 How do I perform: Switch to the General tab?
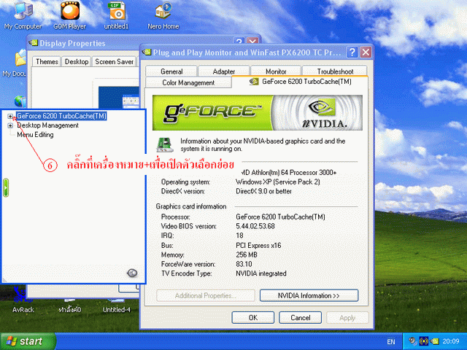tap(171, 71)
